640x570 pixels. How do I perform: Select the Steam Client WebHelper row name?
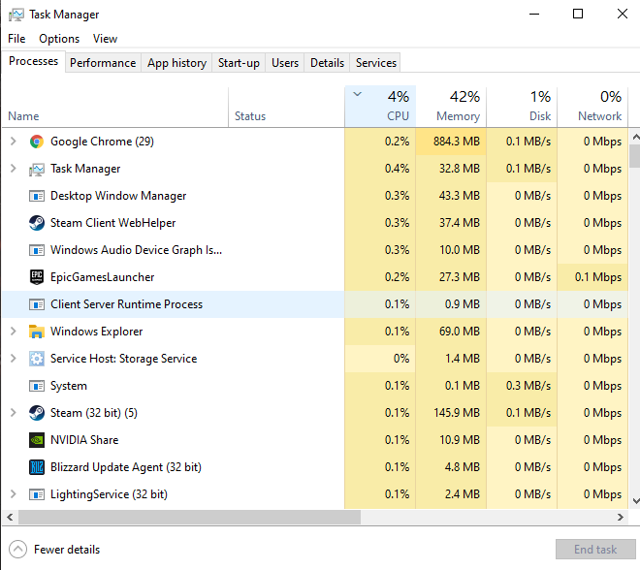tap(113, 223)
